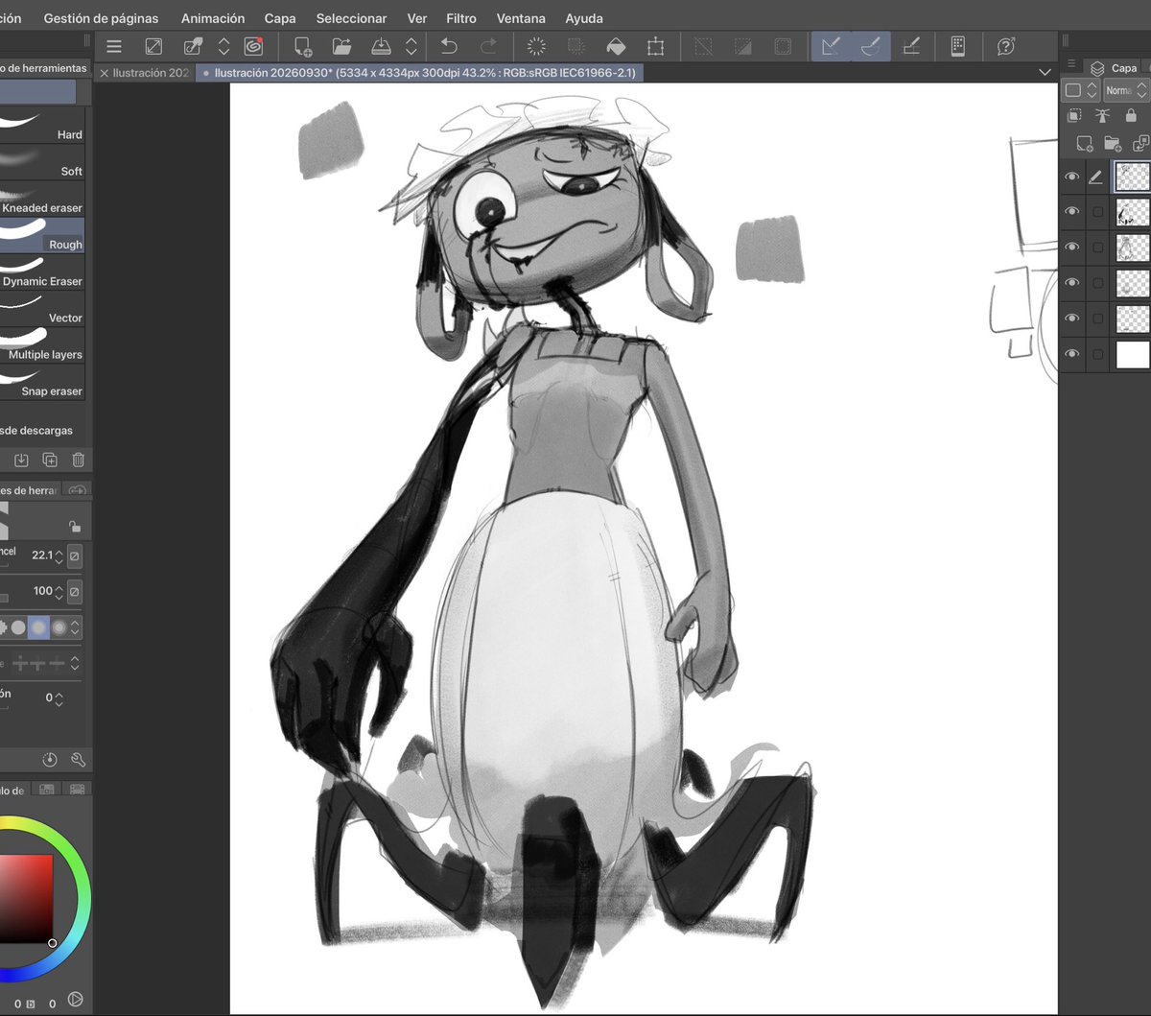Viewport: 1151px width, 1016px height.
Task: Toggle the snap to grid button
Action: point(911,46)
